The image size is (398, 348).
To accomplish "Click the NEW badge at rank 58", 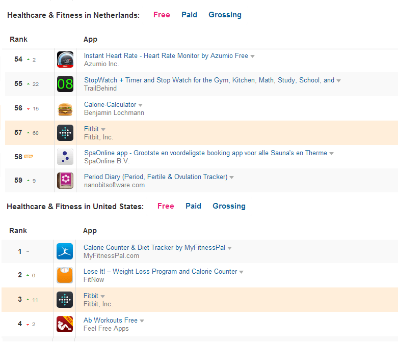I will click(29, 157).
